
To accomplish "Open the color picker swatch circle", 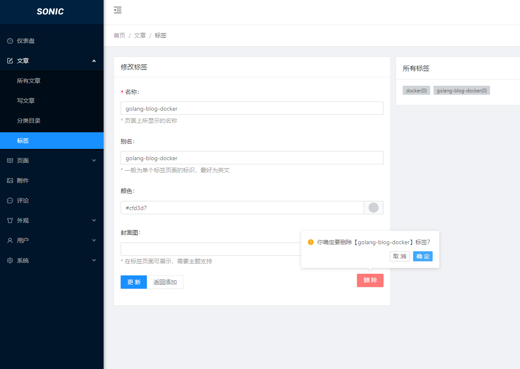I will coord(374,208).
